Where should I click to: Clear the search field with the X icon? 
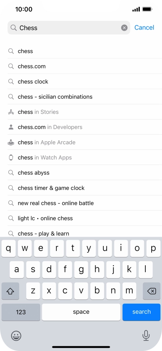pos(124,28)
